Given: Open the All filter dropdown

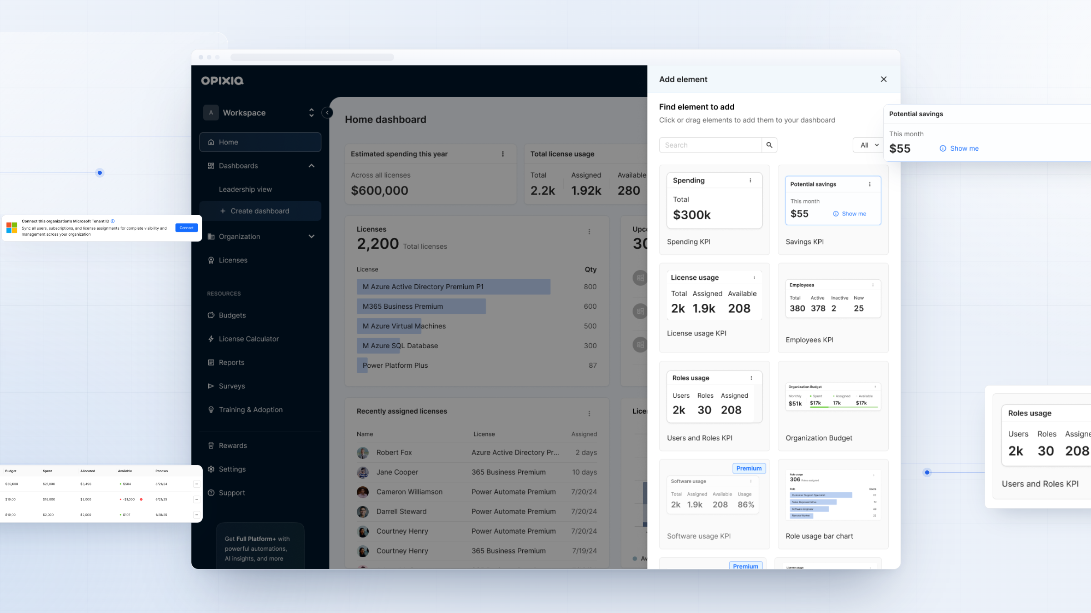Looking at the screenshot, I should tap(869, 145).
